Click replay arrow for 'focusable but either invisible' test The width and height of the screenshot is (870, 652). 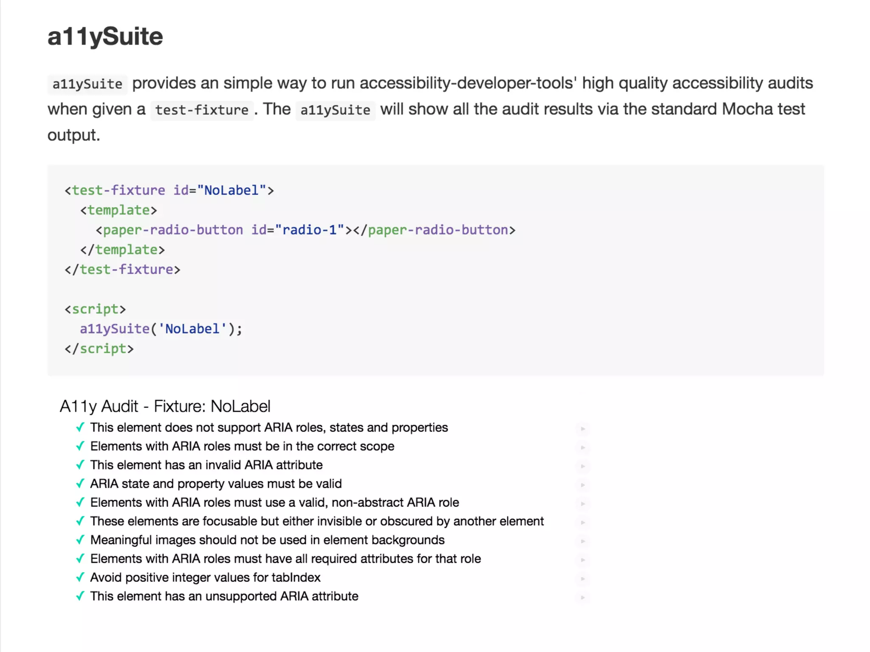[583, 522]
